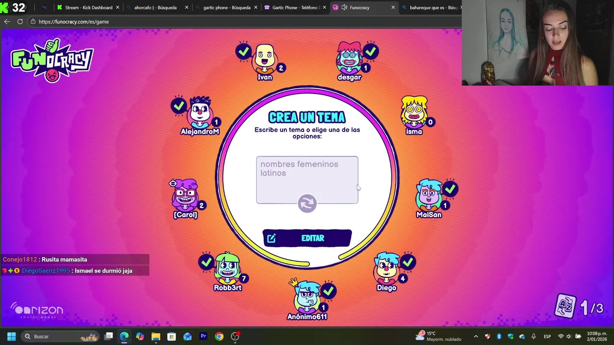Open Microsoft Store from the taskbar

pyautogui.click(x=171, y=336)
